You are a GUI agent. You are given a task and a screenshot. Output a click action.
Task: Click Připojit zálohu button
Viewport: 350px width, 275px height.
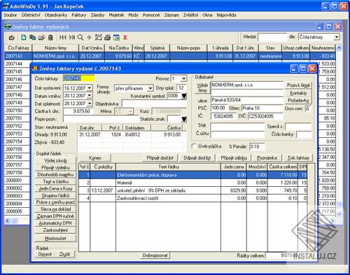coord(234,158)
